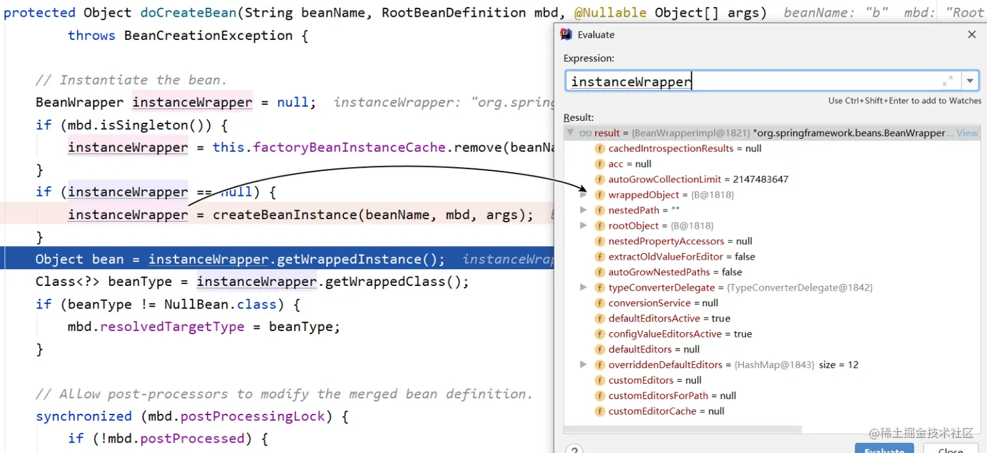
Task: Click the field icon beside typeConverterDelegate
Action: (599, 287)
